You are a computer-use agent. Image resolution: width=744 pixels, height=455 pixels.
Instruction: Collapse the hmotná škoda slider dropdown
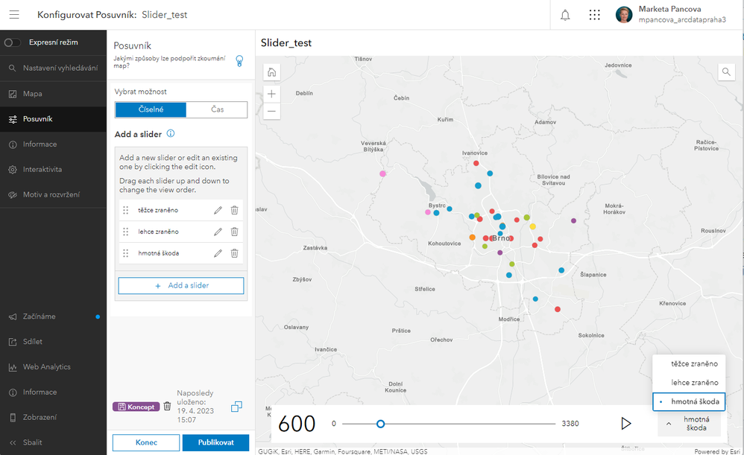(689, 424)
